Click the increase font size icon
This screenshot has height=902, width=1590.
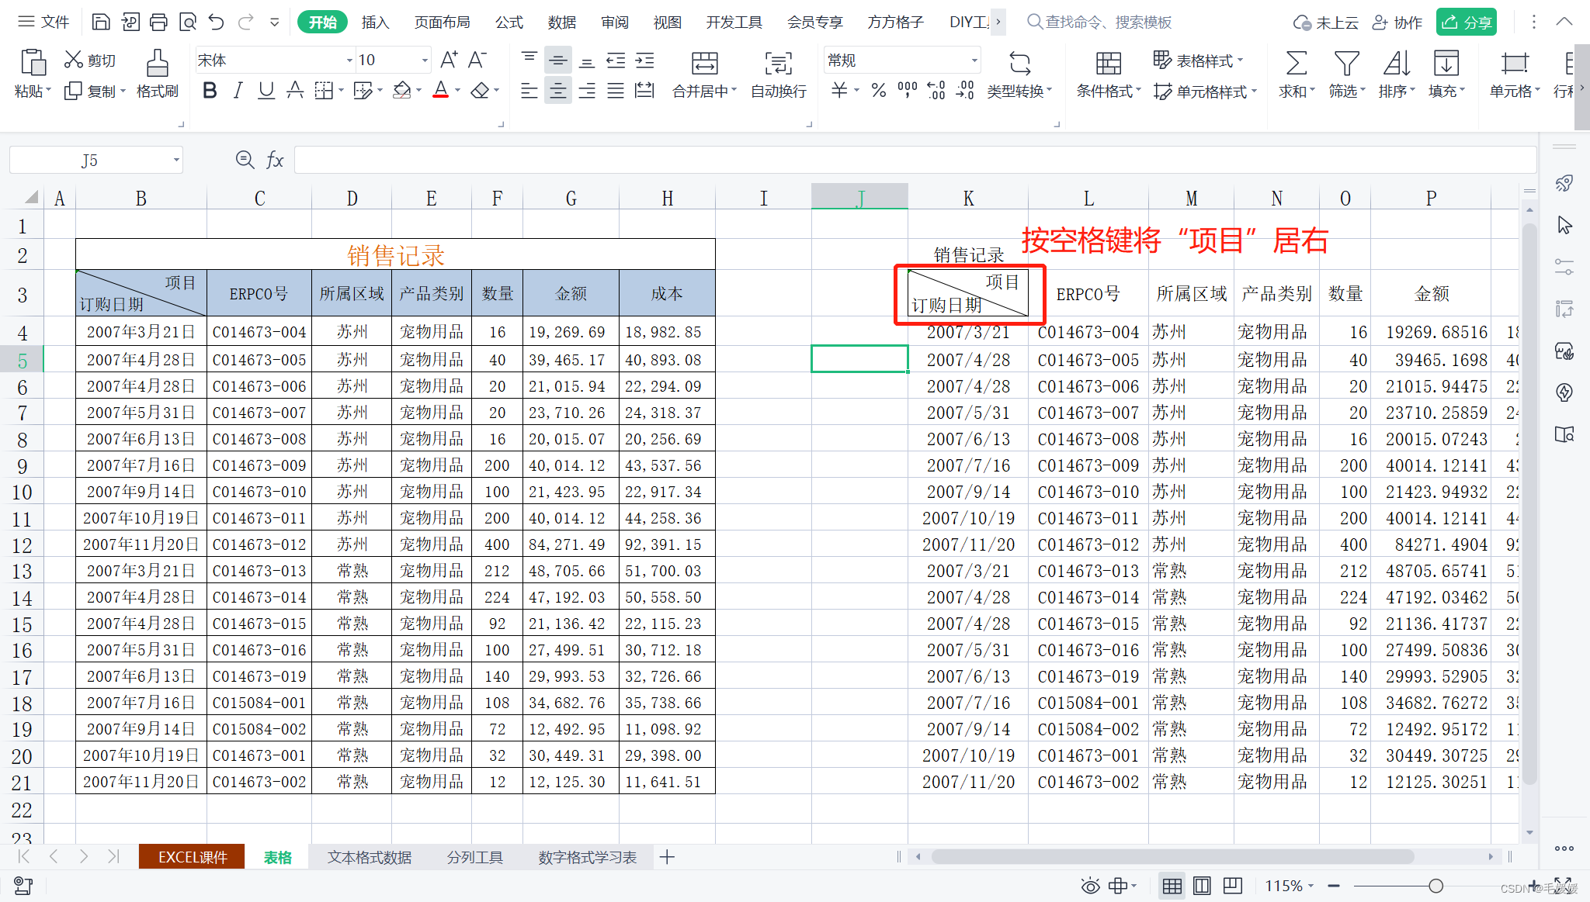(x=449, y=60)
